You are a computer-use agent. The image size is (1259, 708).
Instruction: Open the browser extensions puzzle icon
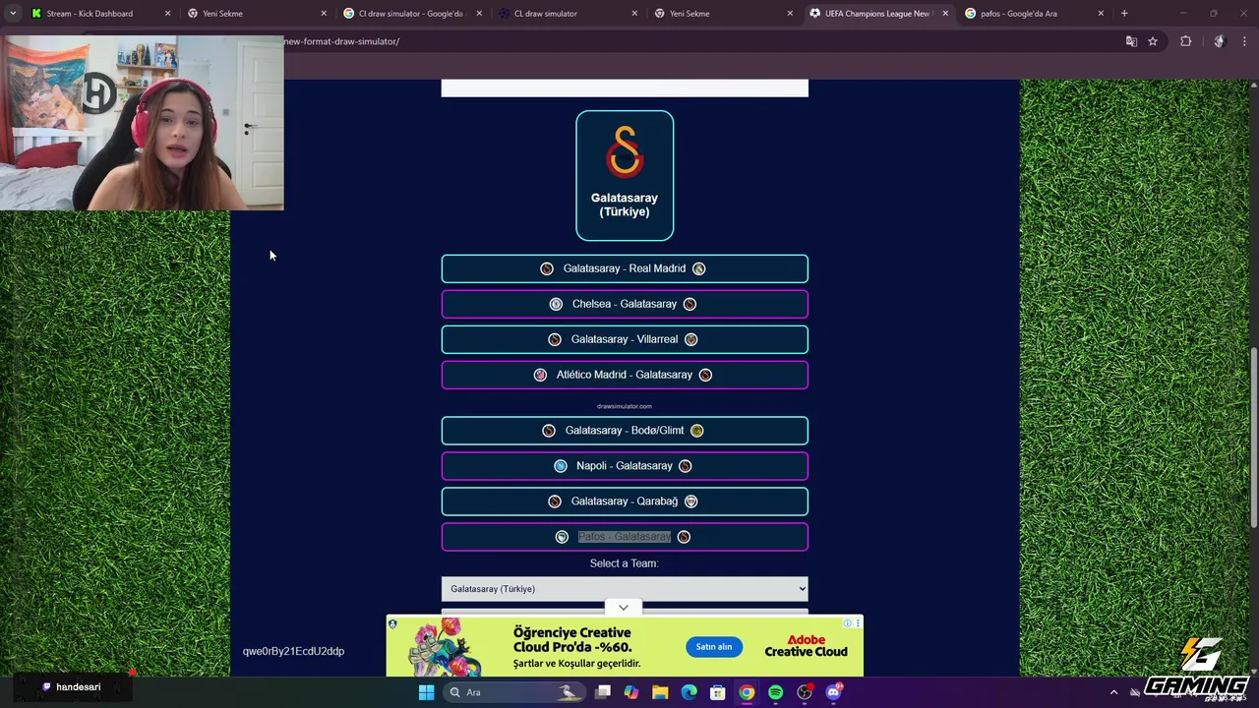1185,41
